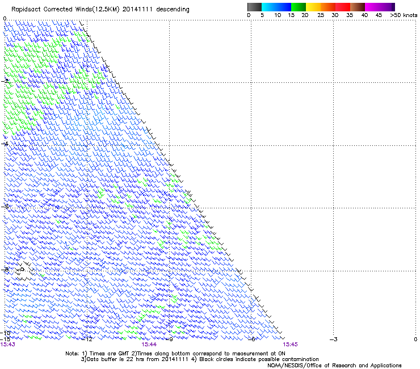Click the '-9' longitude axis label
Image resolution: width=420 pixels, height=369 pixels.
tap(169, 339)
